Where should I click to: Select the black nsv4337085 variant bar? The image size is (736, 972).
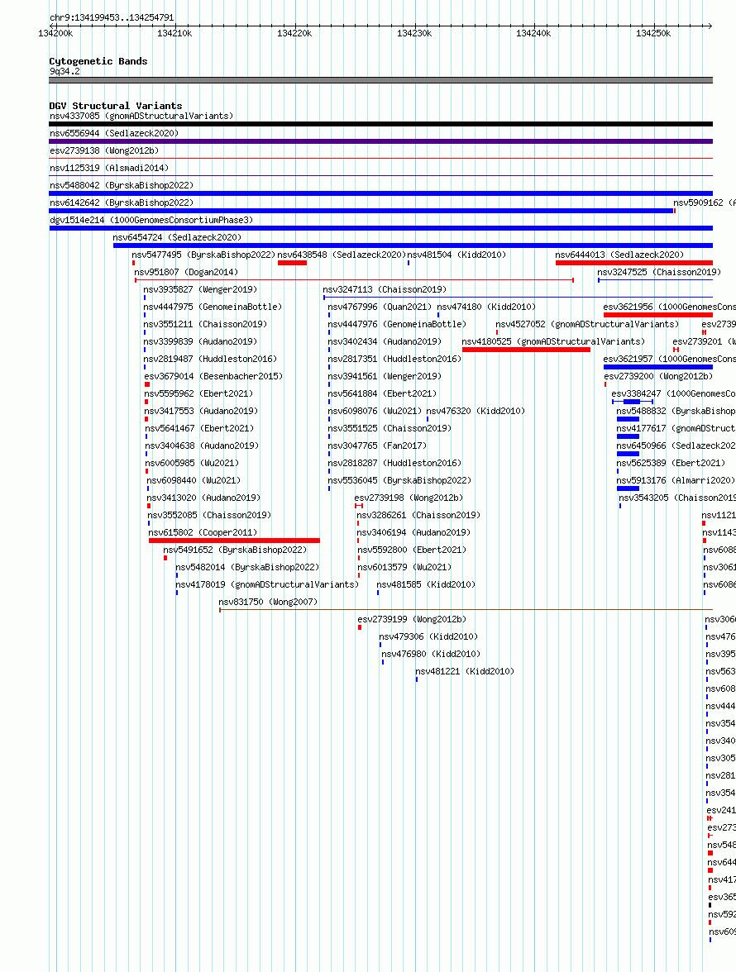point(381,124)
